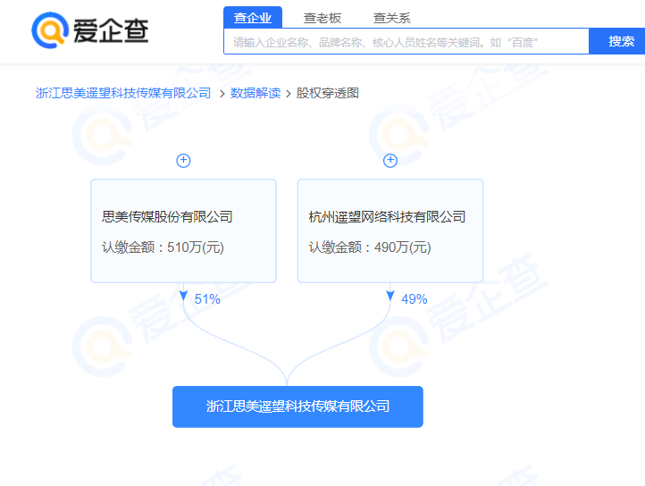Click the 49% shareholding label

coord(415,299)
